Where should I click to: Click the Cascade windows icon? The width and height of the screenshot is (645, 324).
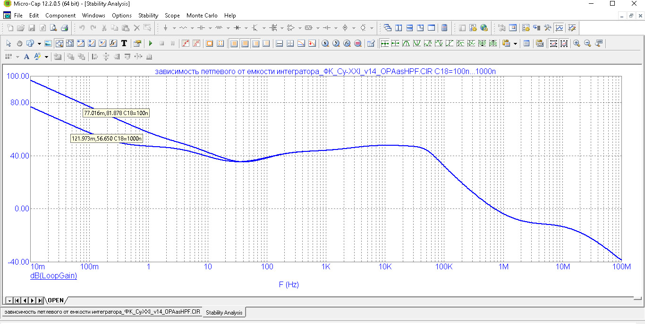(388, 28)
